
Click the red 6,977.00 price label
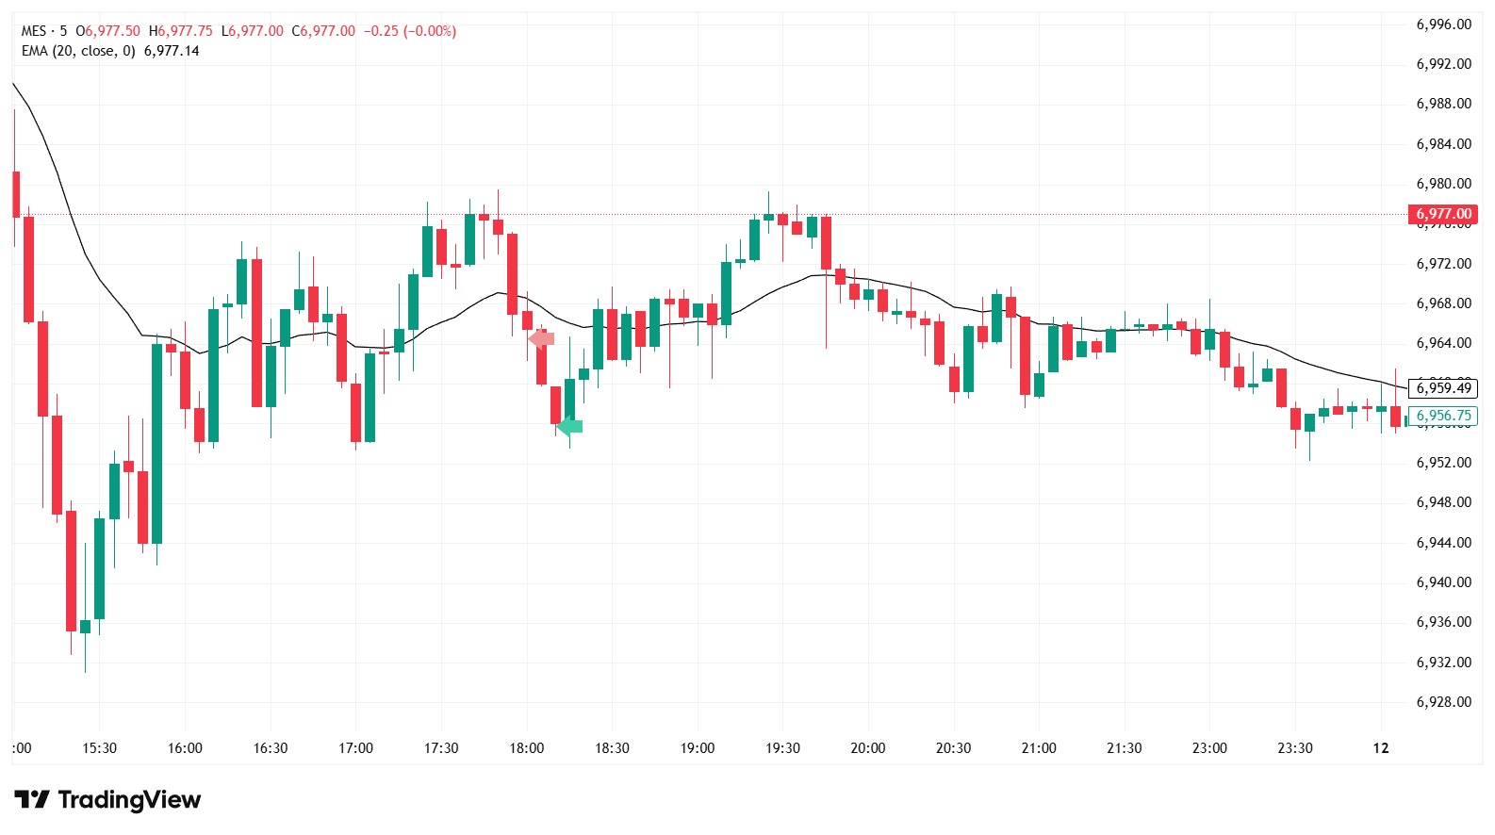[x=1442, y=214]
